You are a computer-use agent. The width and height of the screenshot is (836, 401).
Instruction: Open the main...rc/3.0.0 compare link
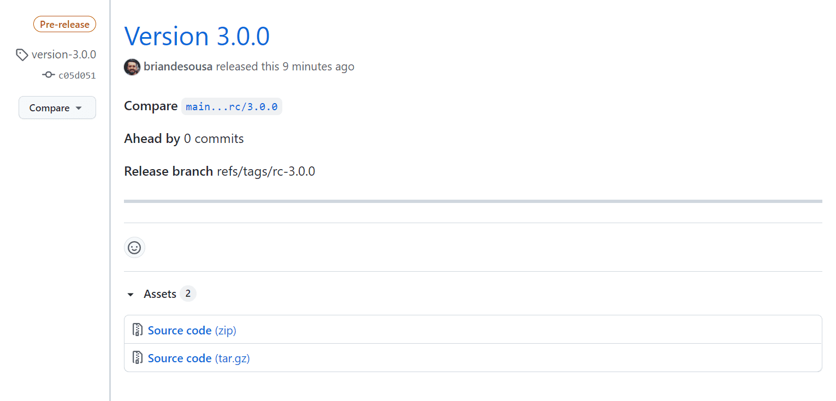click(x=232, y=106)
